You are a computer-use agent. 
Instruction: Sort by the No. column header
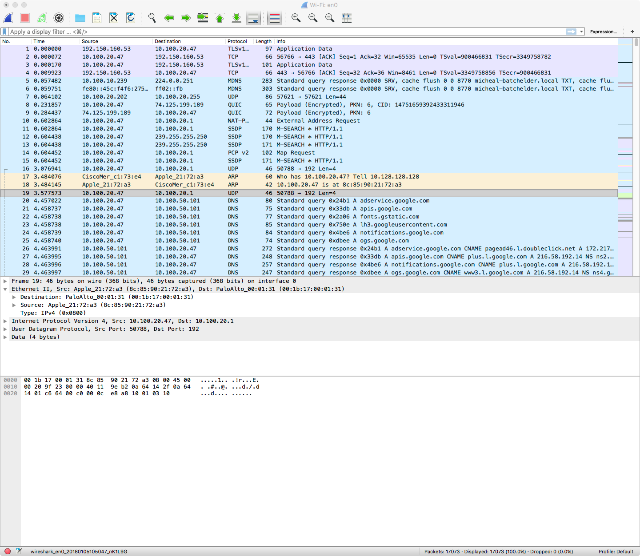pos(16,41)
